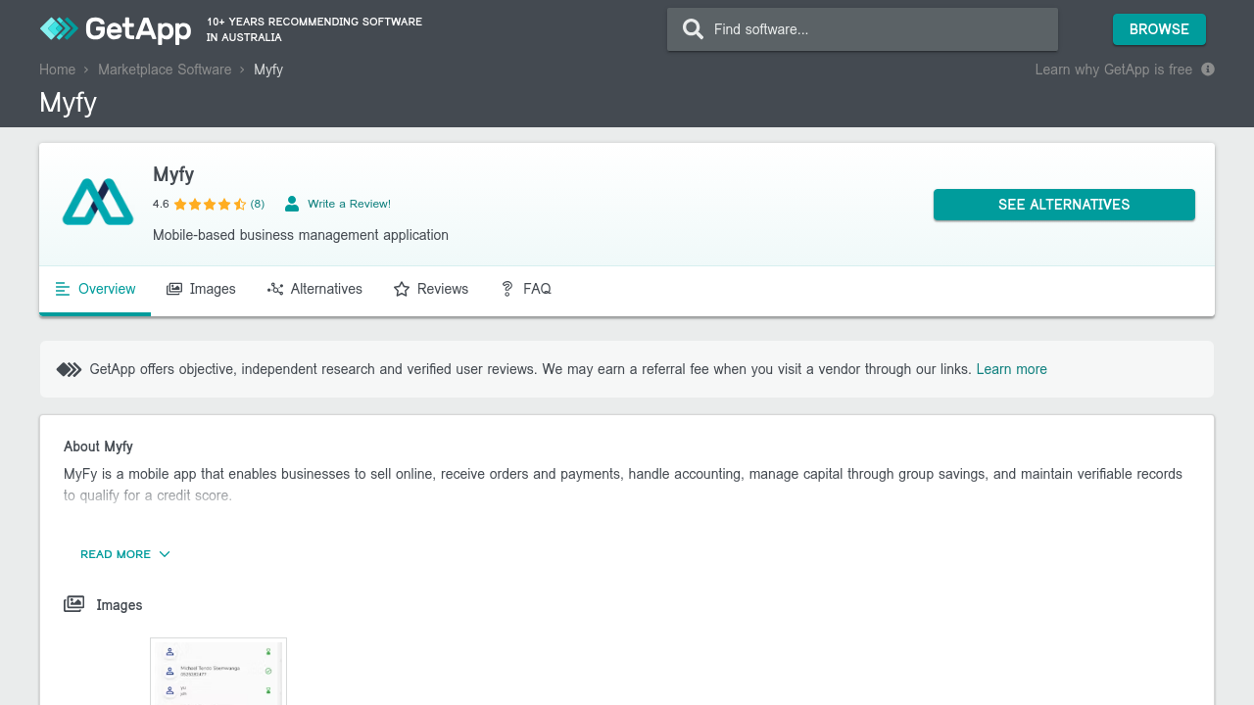Click the Reviews tab star icon
Viewport: 1254px width, 705px height.
[402, 289]
